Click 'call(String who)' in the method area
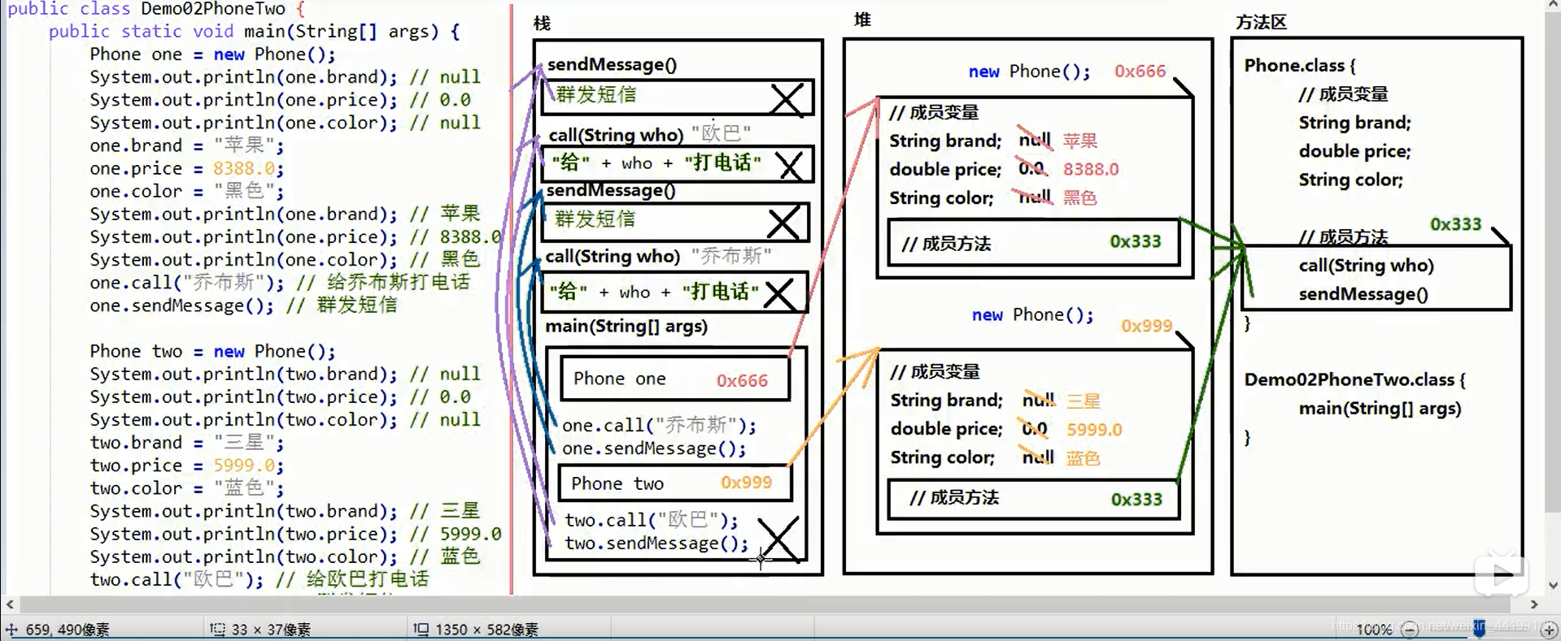 point(1367,266)
